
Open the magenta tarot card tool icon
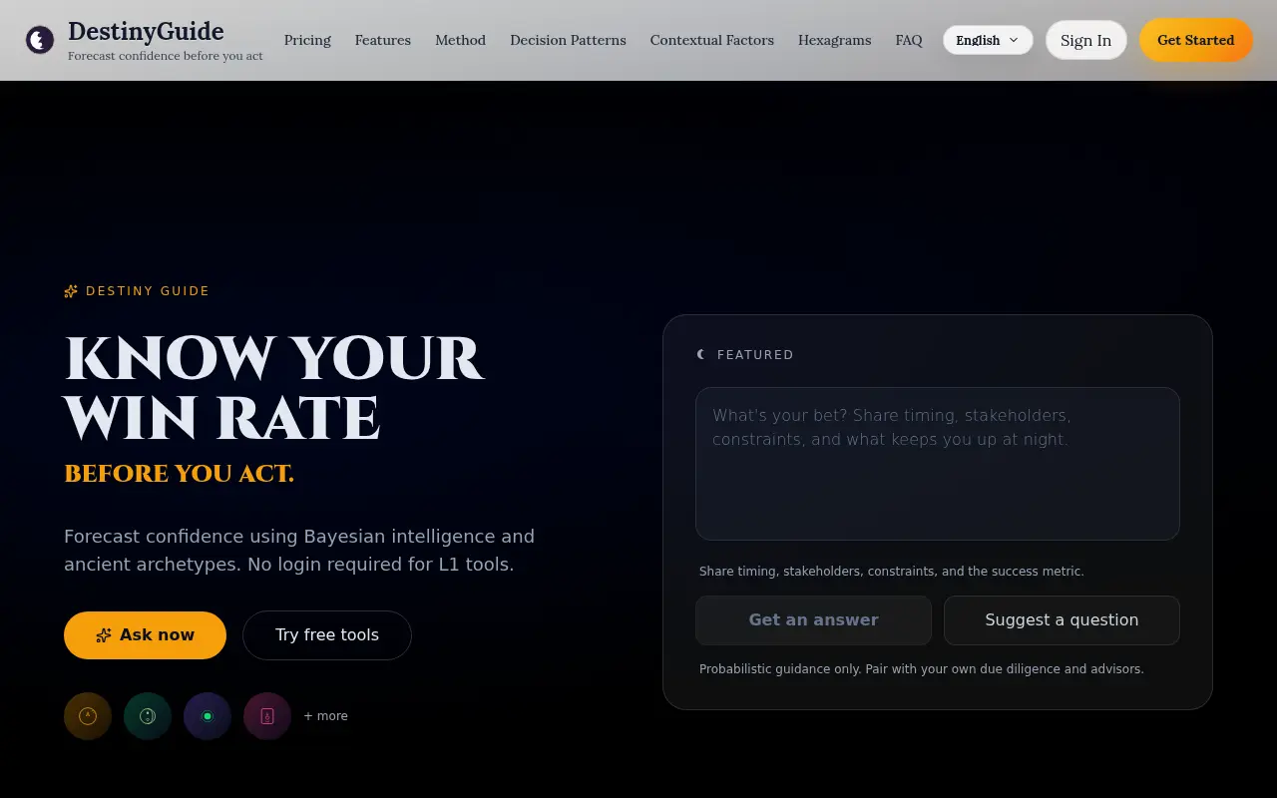pos(267,716)
